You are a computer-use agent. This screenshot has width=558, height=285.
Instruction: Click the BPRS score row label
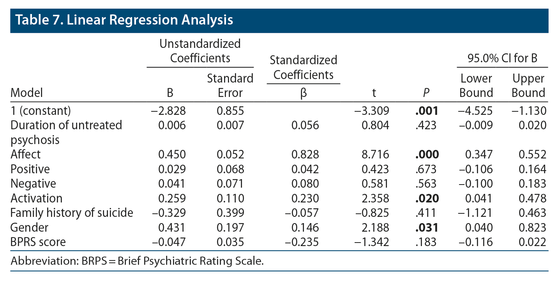pos(38,242)
